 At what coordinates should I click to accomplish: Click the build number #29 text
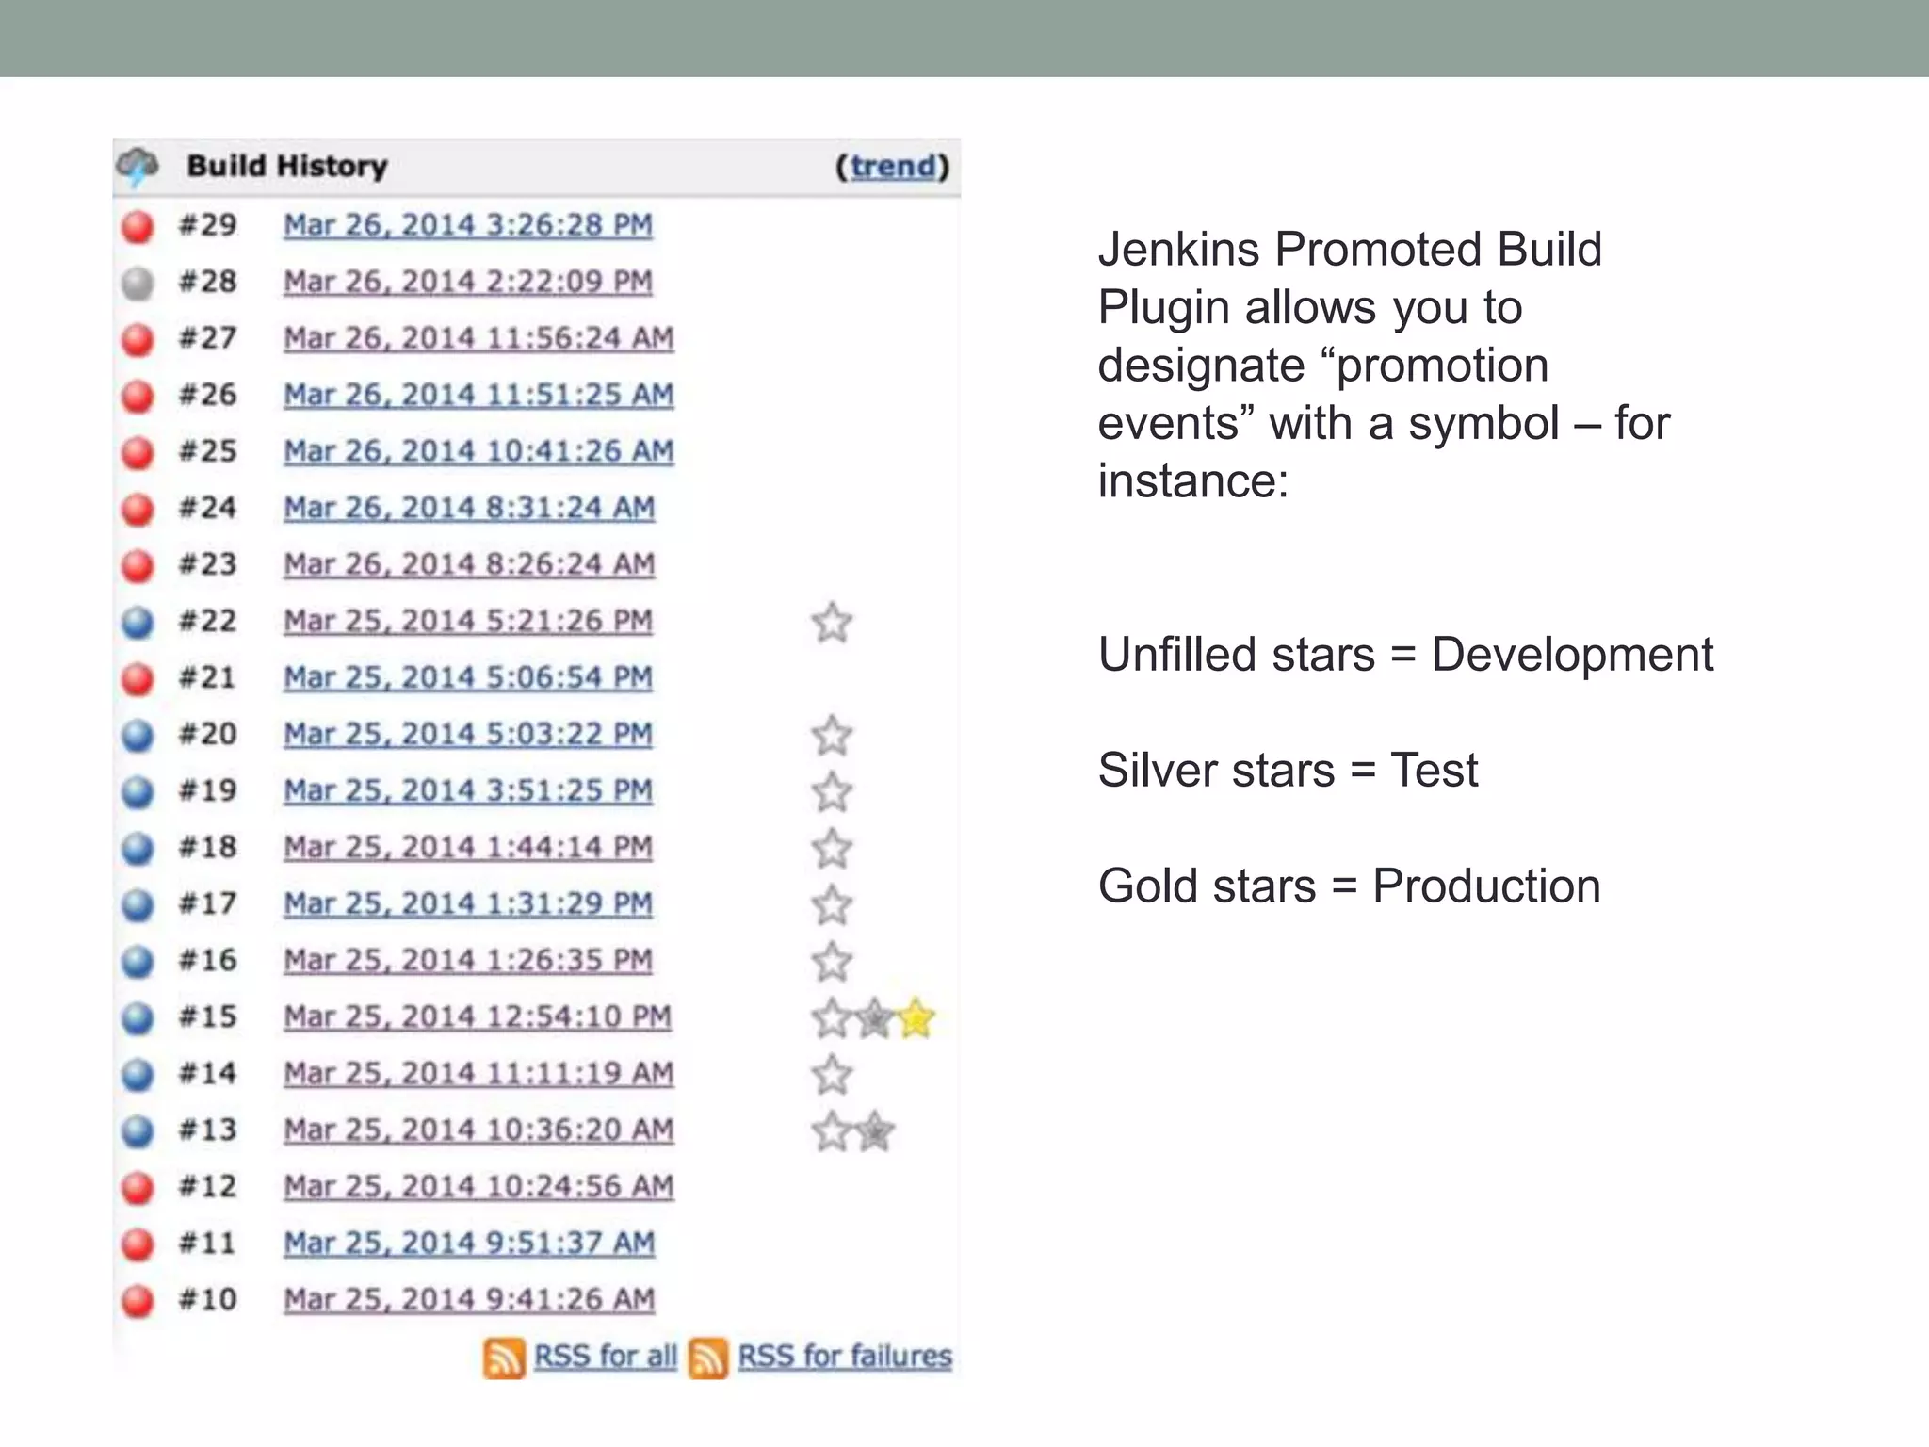point(208,225)
